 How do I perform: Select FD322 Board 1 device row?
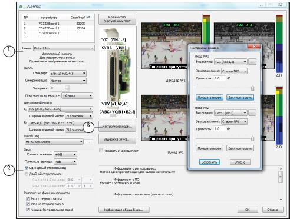(58, 24)
